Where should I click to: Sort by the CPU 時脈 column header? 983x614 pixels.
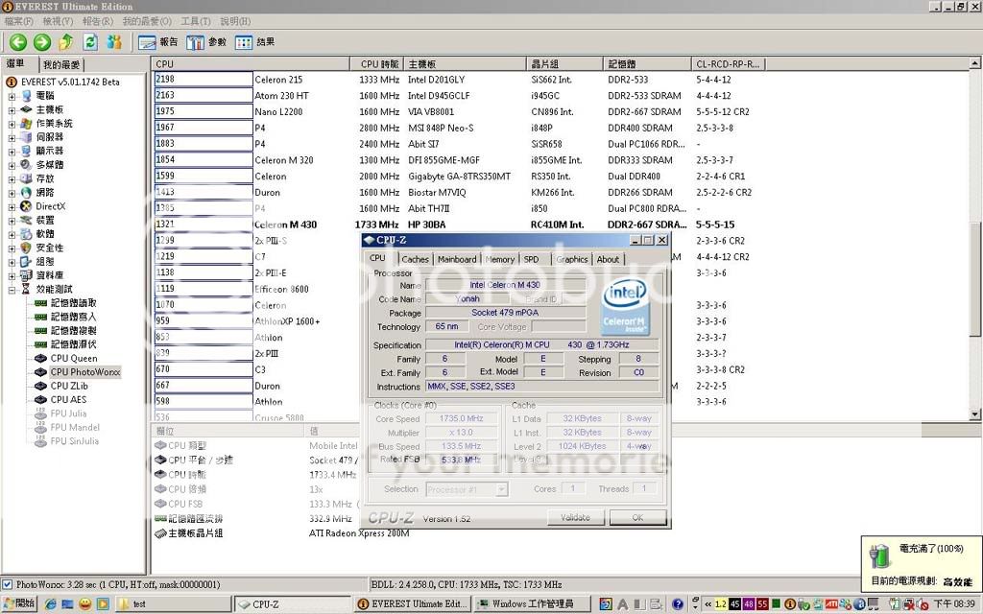coord(376,64)
